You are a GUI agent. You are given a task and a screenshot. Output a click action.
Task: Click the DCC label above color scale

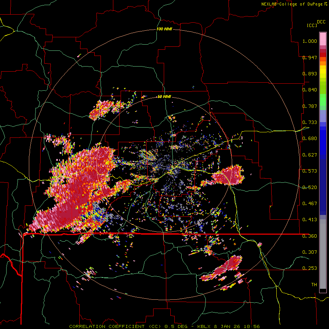click(x=321, y=22)
